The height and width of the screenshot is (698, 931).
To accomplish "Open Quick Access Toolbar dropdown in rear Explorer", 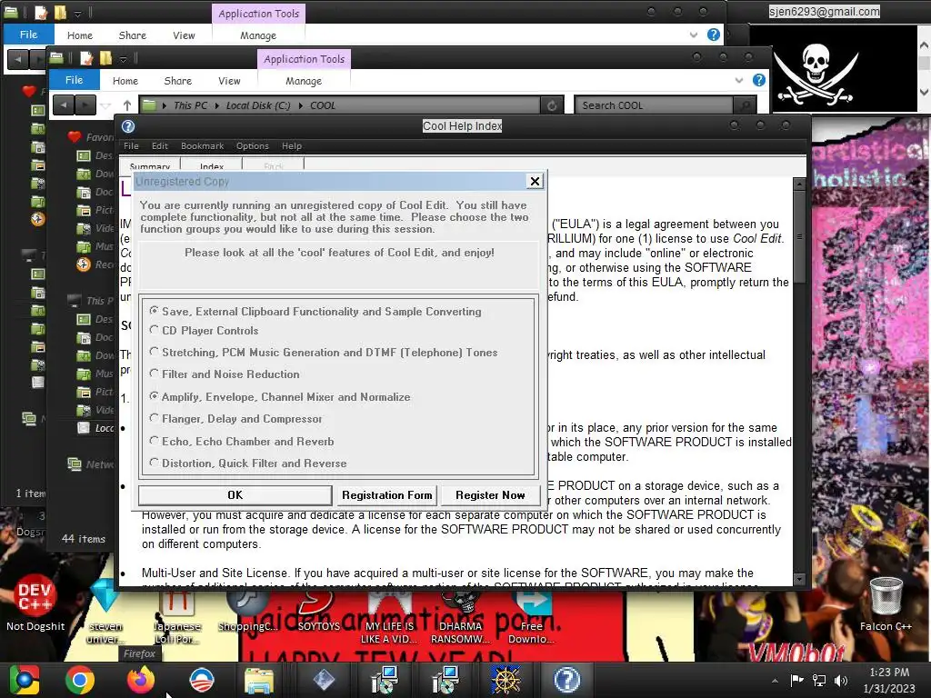I will tap(78, 13).
